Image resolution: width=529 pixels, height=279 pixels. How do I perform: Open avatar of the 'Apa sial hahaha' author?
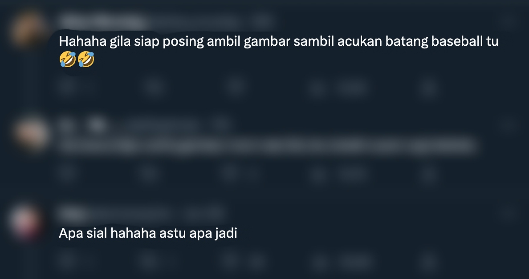pos(25,222)
